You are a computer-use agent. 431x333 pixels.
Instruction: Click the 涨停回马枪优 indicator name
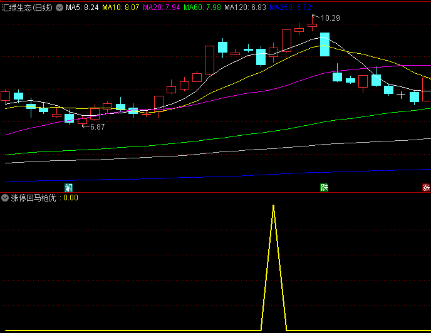coord(33,198)
